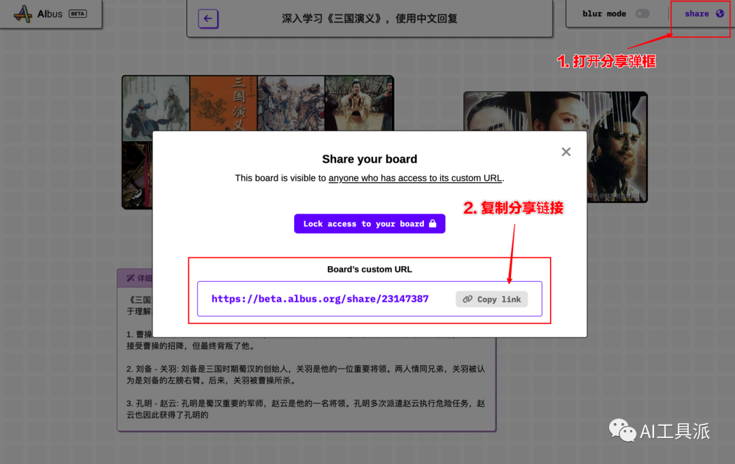The width and height of the screenshot is (735, 464).
Task: Click the board title 深入学习《三国演义》
Action: (370, 19)
